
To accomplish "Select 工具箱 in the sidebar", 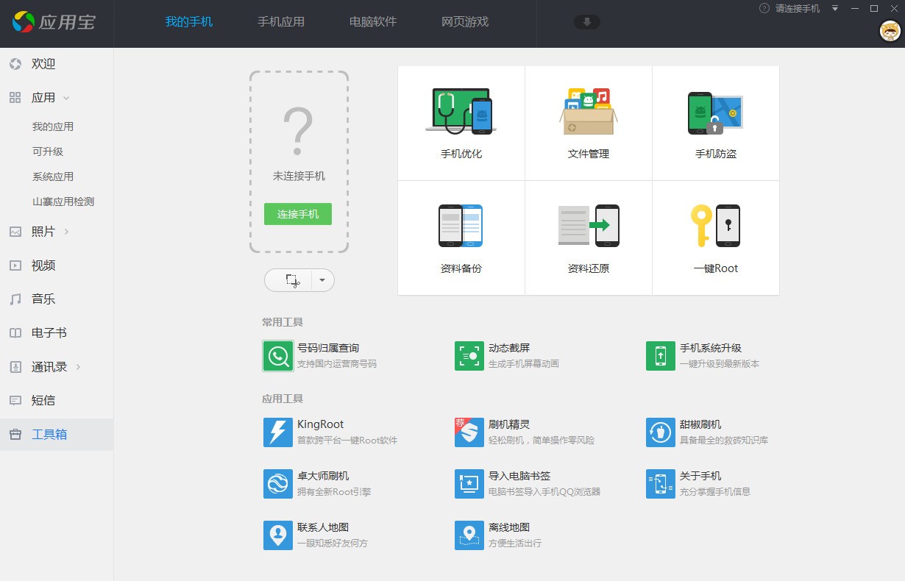I will (57, 435).
